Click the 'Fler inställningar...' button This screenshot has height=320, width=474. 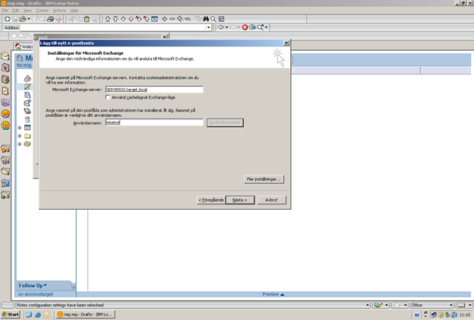point(264,179)
